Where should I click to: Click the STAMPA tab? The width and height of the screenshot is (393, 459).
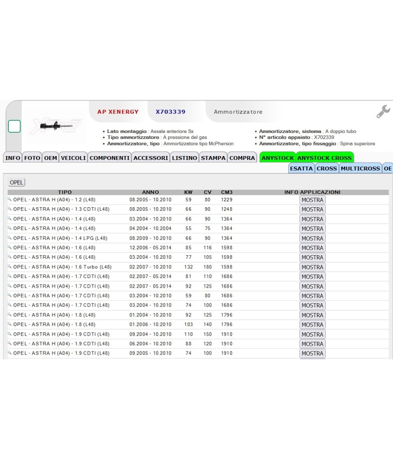pyautogui.click(x=213, y=158)
